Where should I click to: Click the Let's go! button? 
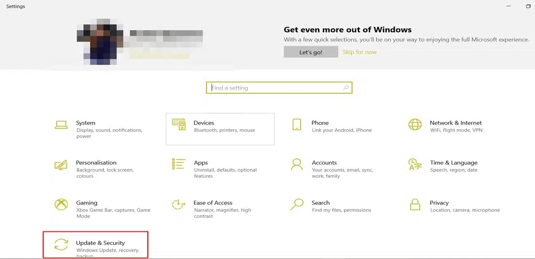[x=311, y=52]
